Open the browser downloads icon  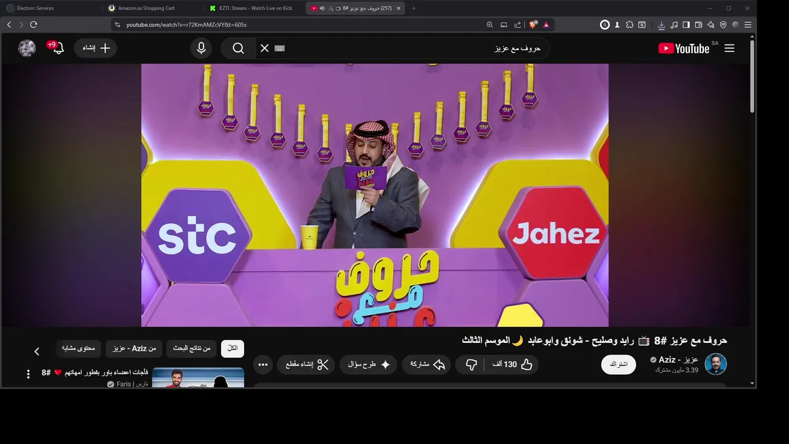[x=661, y=25]
